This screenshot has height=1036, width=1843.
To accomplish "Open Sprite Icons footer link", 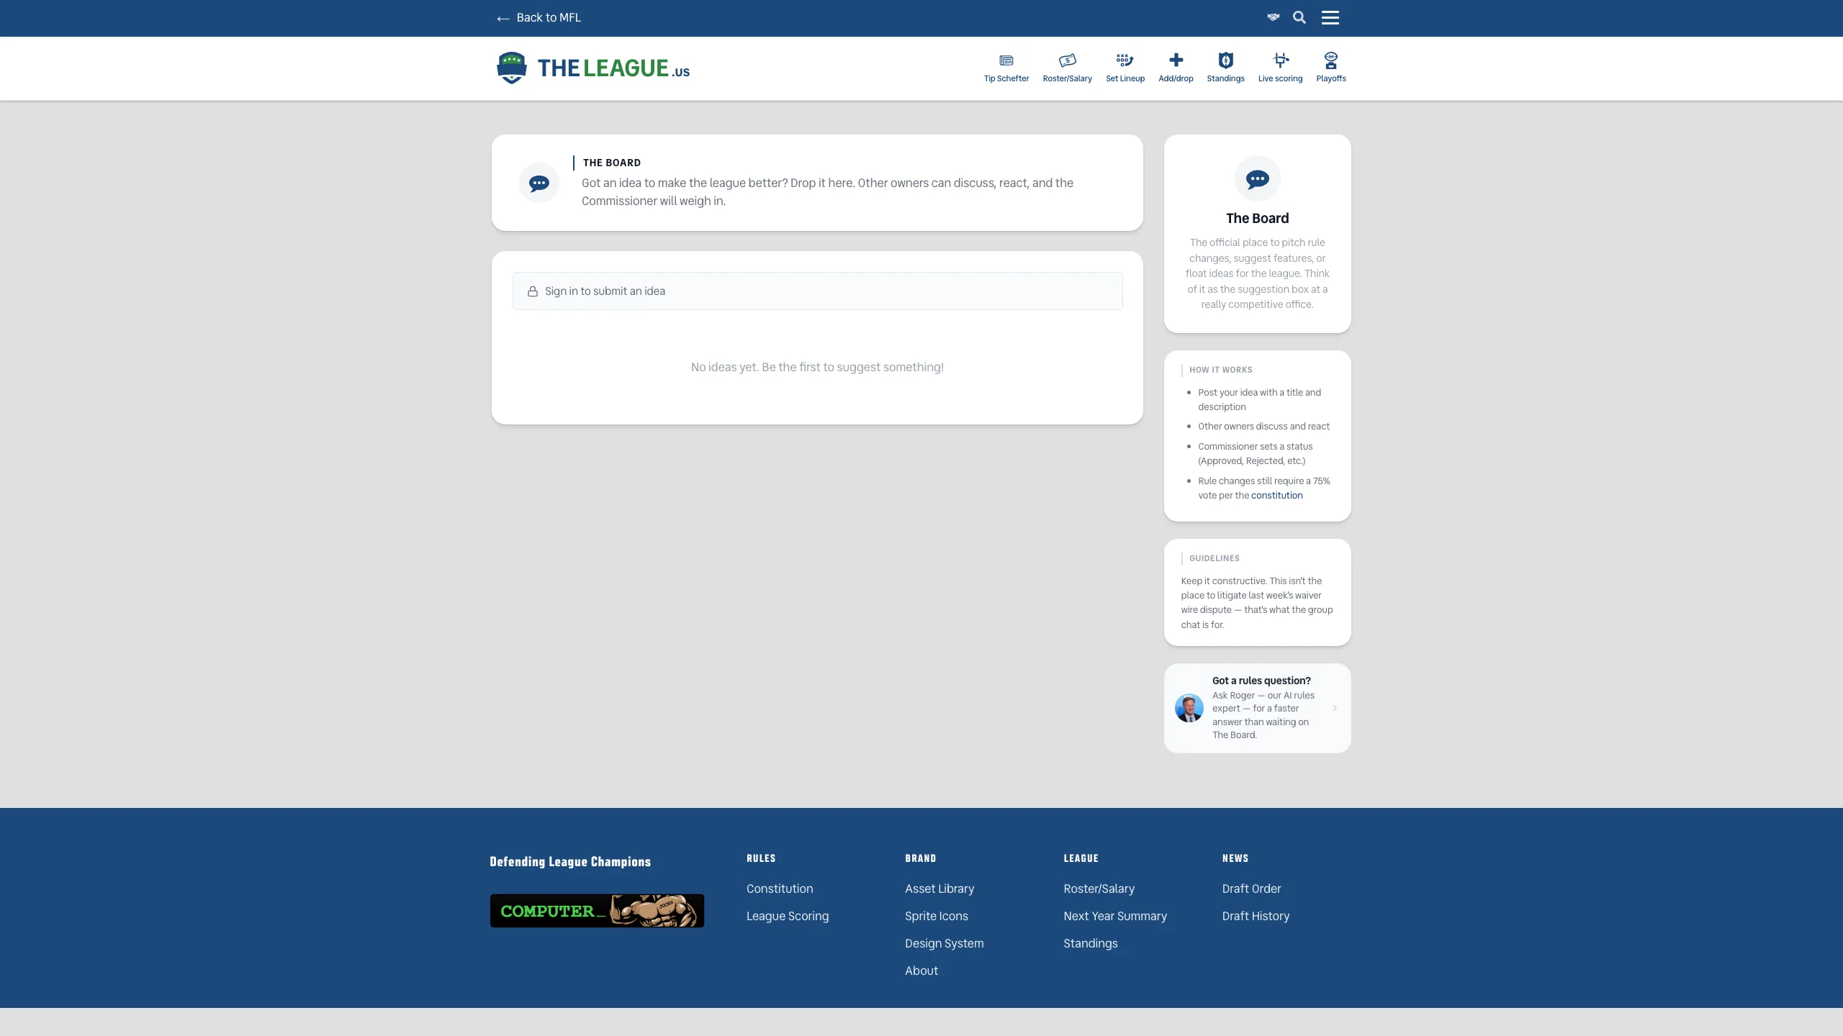I will click(x=937, y=916).
